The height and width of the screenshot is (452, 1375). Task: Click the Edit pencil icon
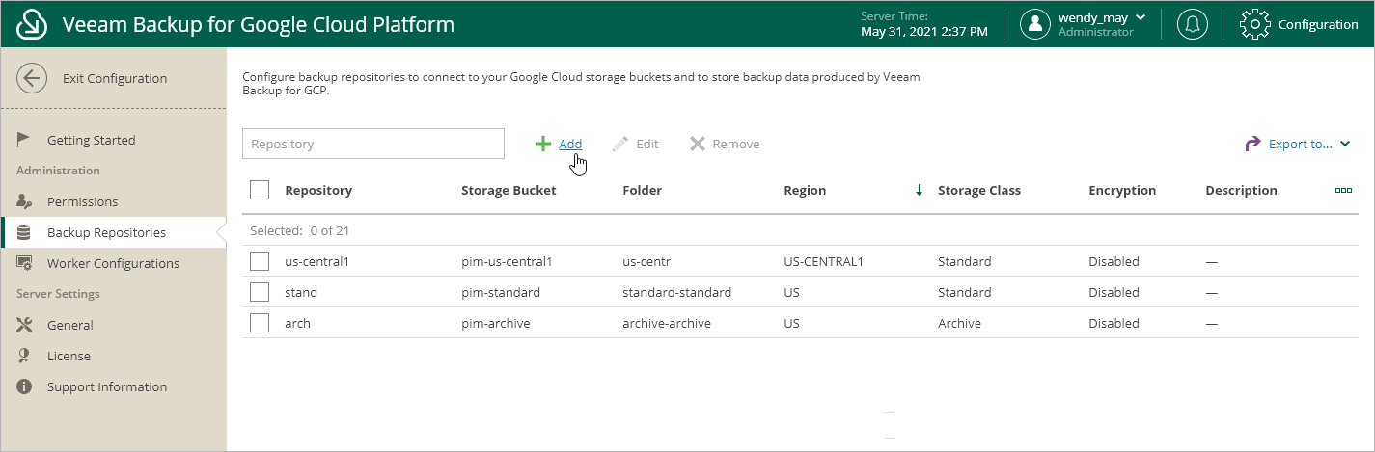click(620, 144)
